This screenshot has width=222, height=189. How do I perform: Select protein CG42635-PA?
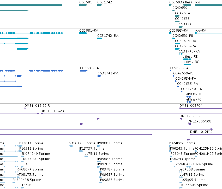tap(188, 84)
